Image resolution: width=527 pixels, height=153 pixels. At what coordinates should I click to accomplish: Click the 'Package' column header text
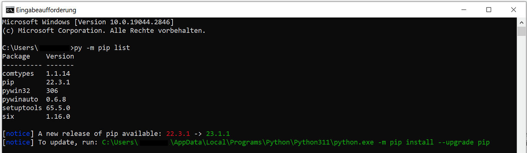[16, 56]
